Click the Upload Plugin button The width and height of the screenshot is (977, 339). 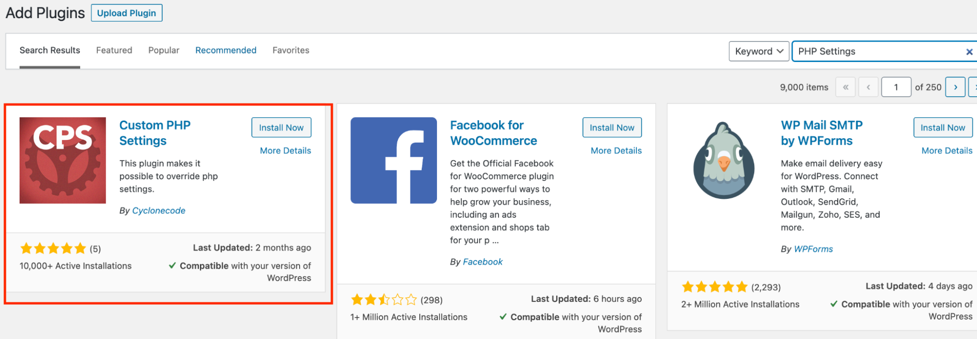(x=127, y=13)
